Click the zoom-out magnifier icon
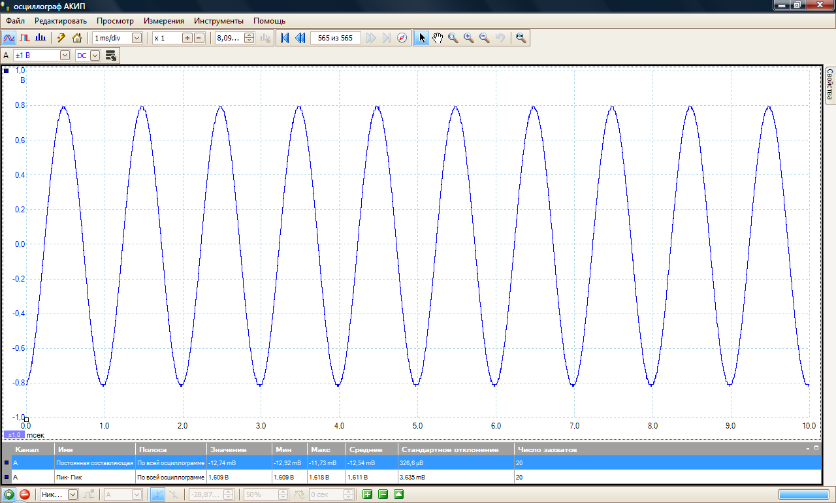The height and width of the screenshot is (503, 836). point(485,38)
